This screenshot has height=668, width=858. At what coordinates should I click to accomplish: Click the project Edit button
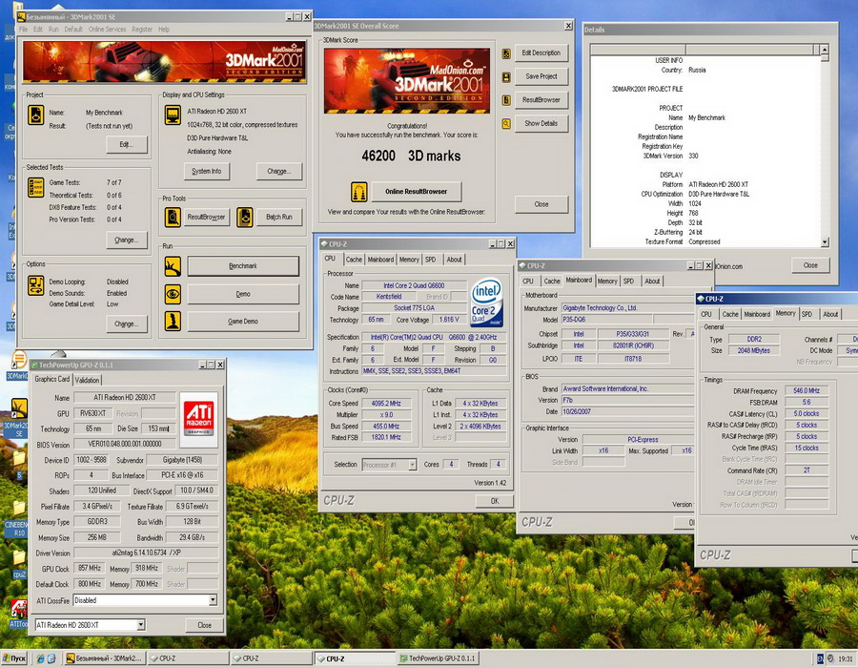(127, 144)
